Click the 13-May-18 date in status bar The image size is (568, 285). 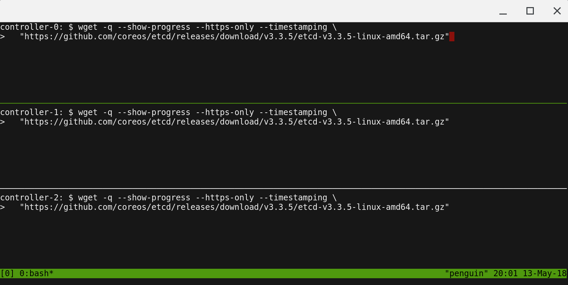(x=544, y=273)
